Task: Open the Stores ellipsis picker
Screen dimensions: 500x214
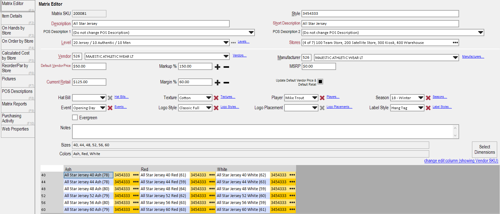Action: click(x=455, y=43)
